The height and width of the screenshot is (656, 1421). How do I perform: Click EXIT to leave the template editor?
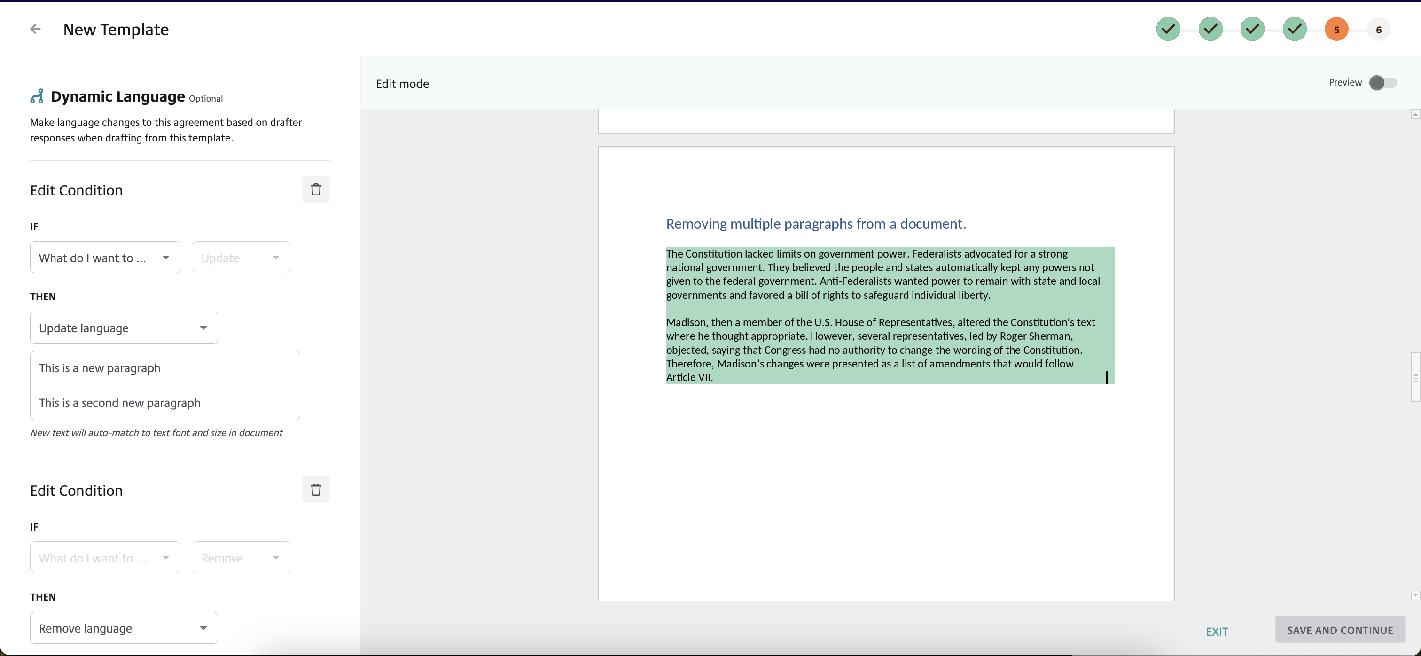point(1216,631)
